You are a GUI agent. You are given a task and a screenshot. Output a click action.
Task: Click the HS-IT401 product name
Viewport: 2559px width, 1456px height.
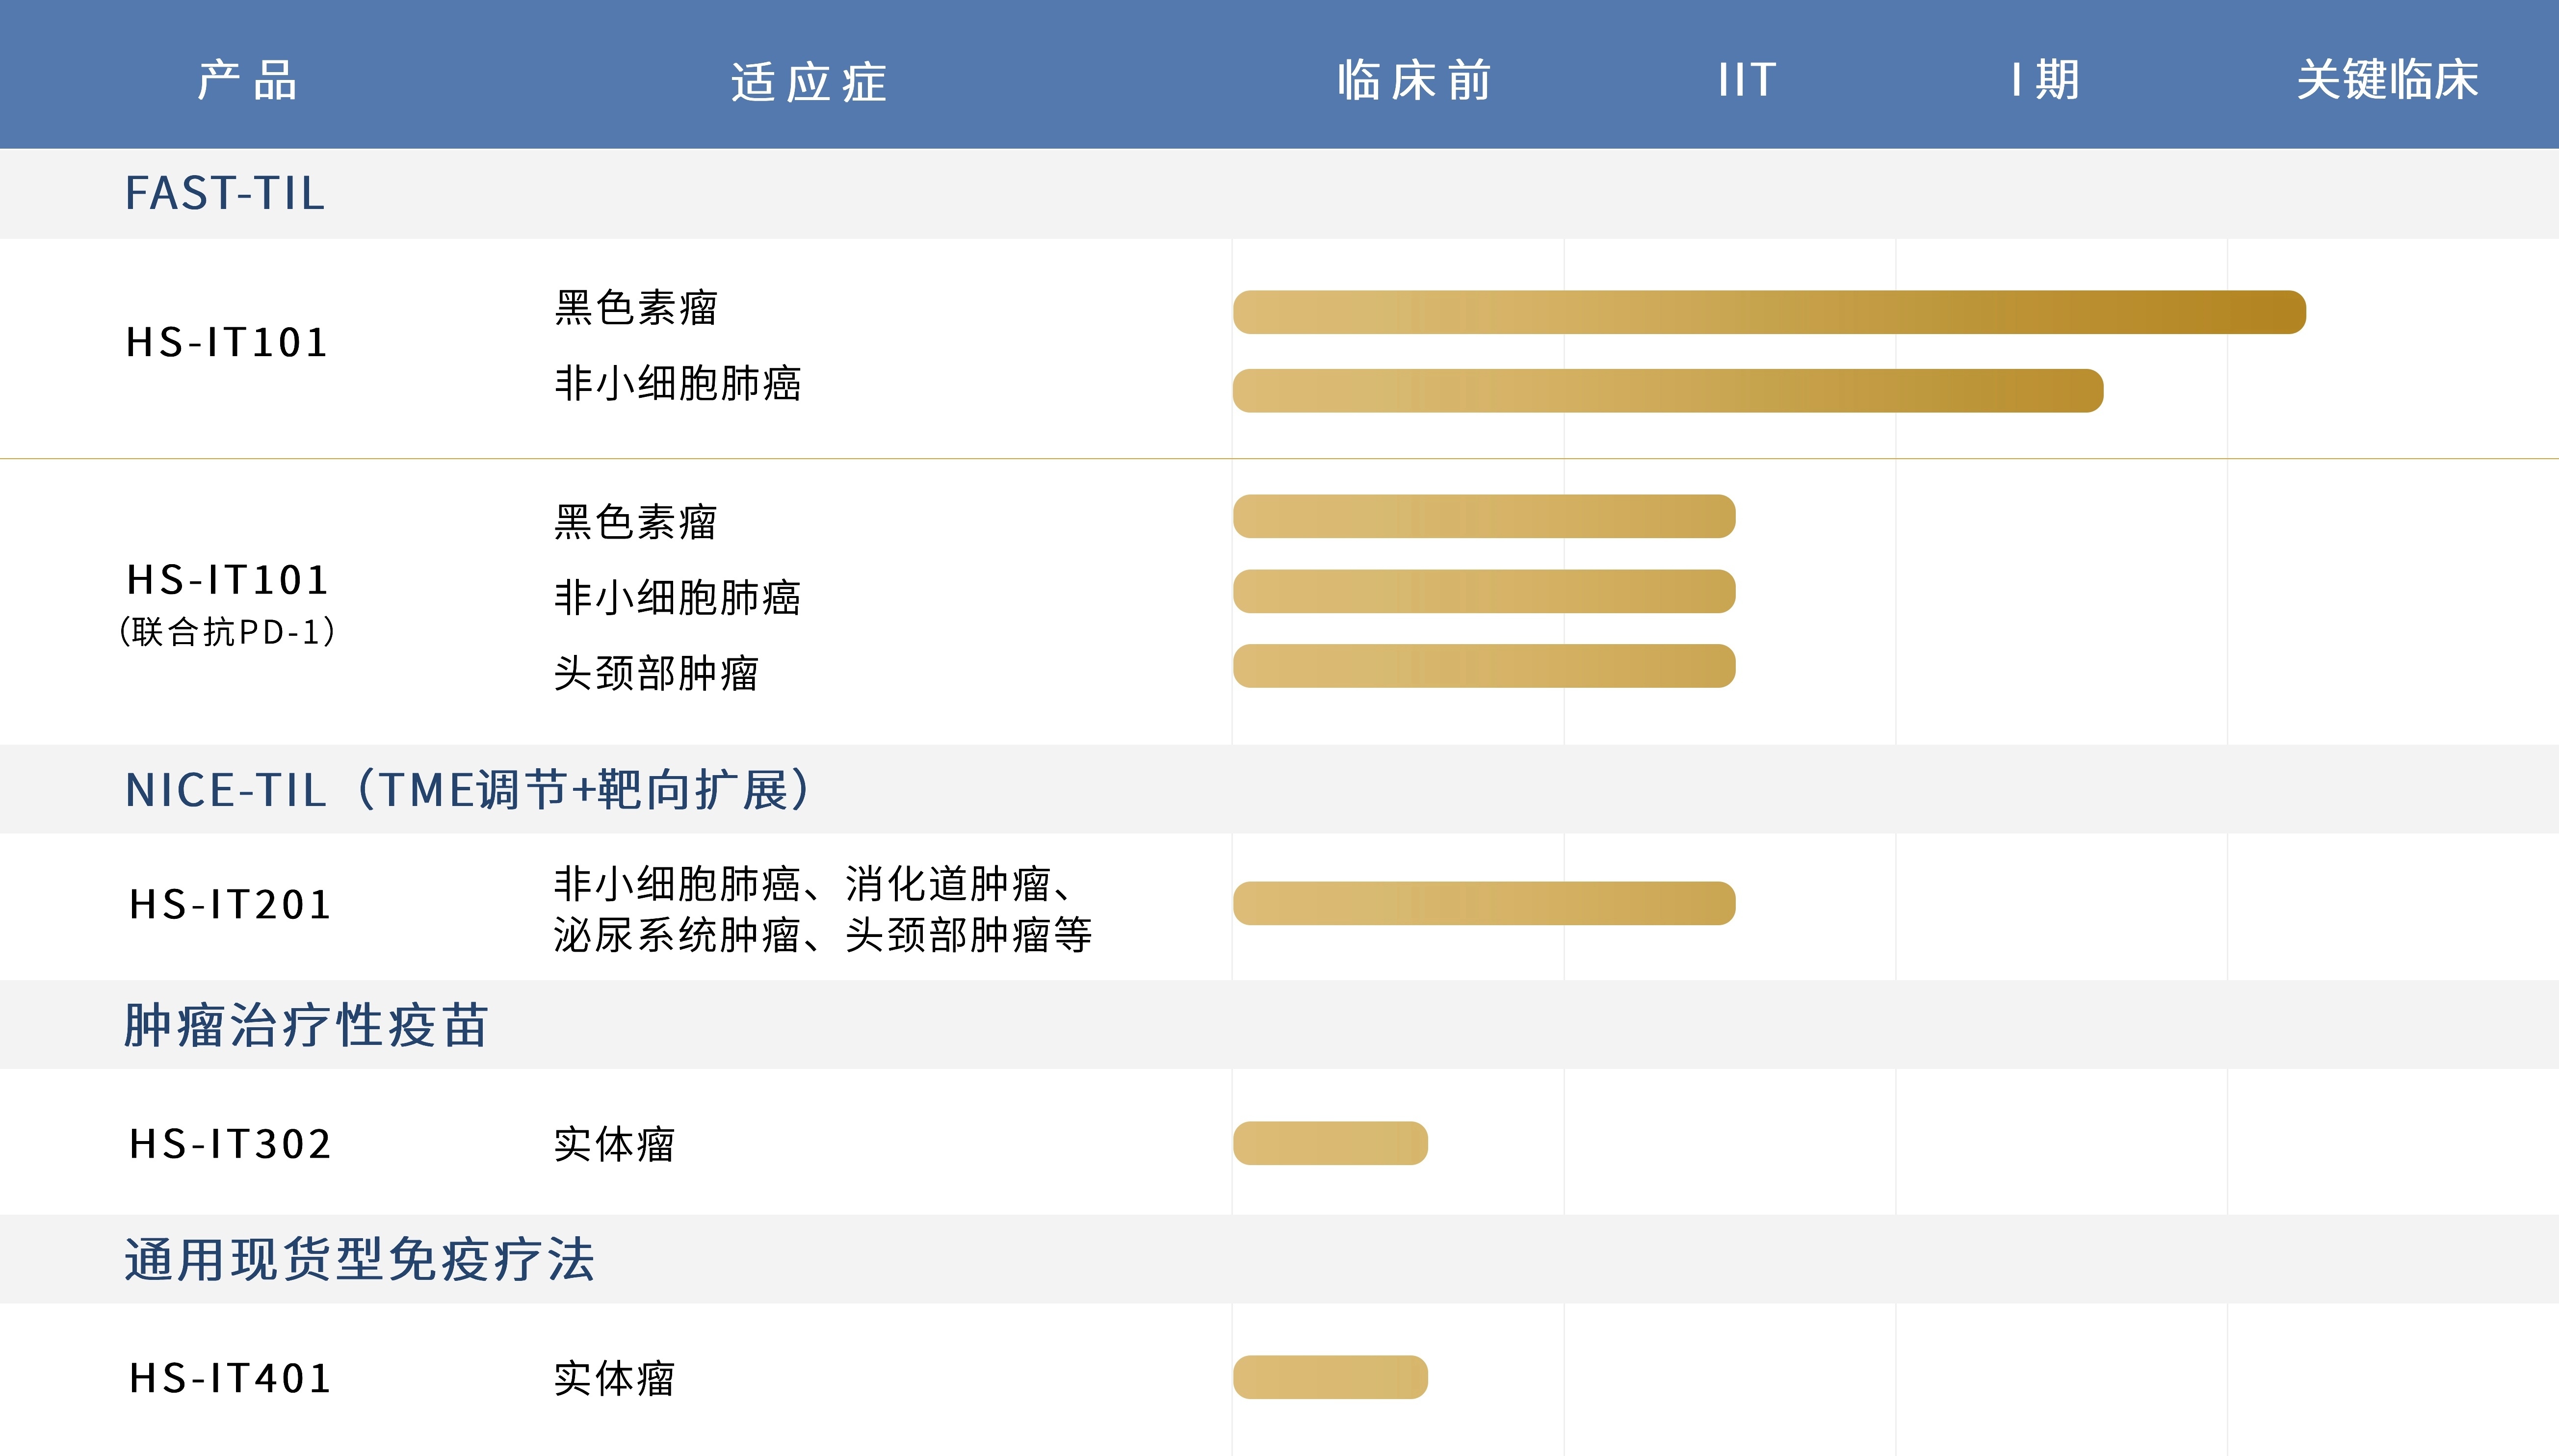[230, 1378]
